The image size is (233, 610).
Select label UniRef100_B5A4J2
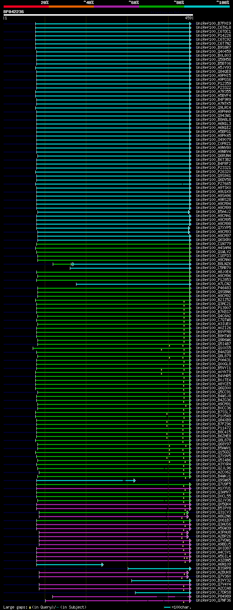(213, 212)
